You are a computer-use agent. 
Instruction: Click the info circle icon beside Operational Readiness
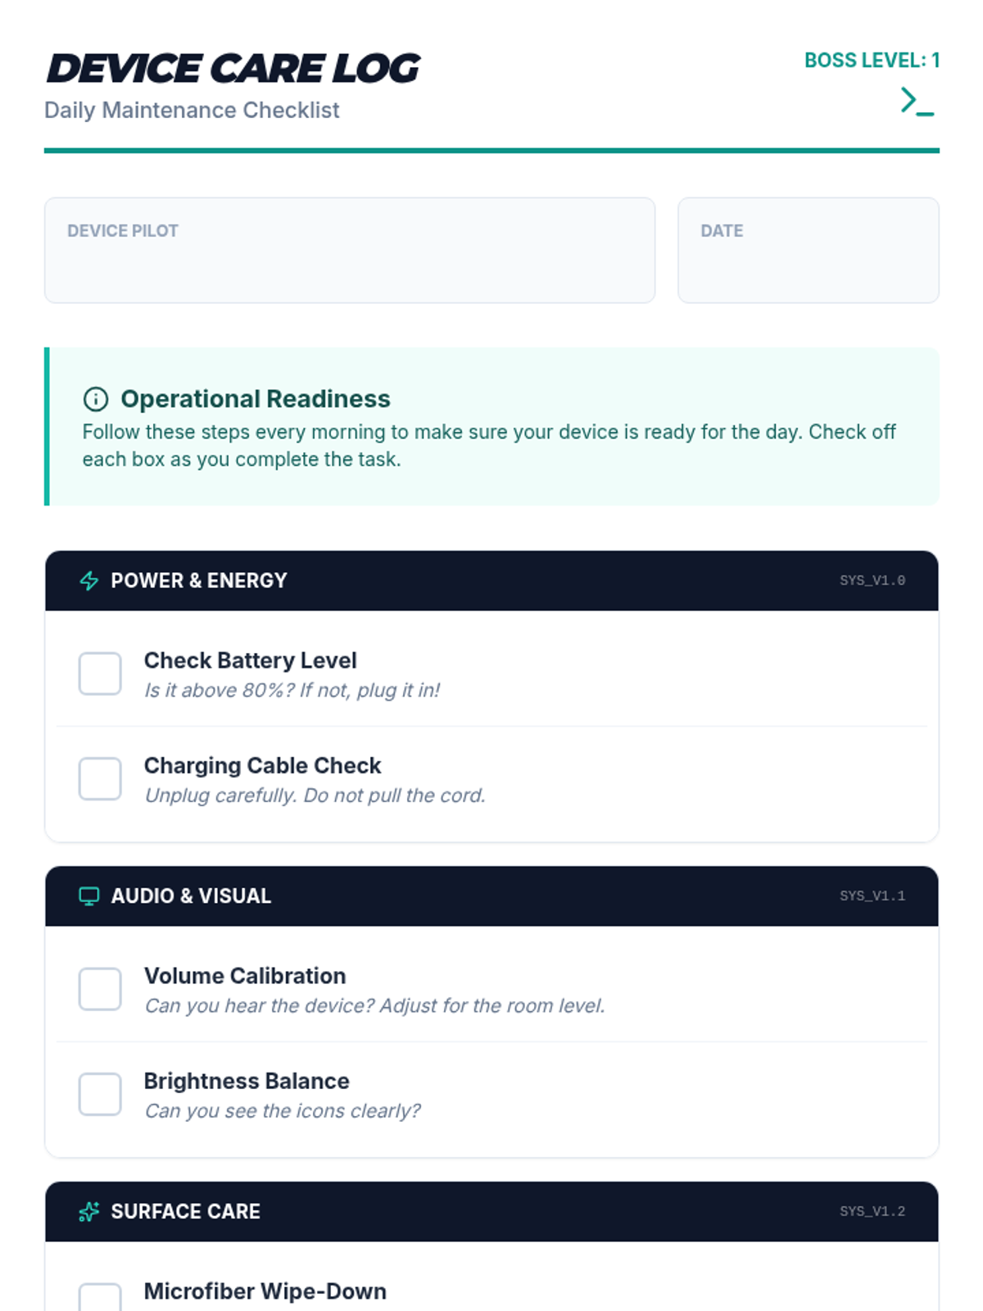(x=96, y=399)
